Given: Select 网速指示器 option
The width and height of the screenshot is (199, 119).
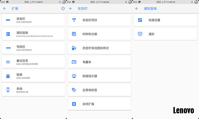Looking at the screenshot, I should (99, 76).
